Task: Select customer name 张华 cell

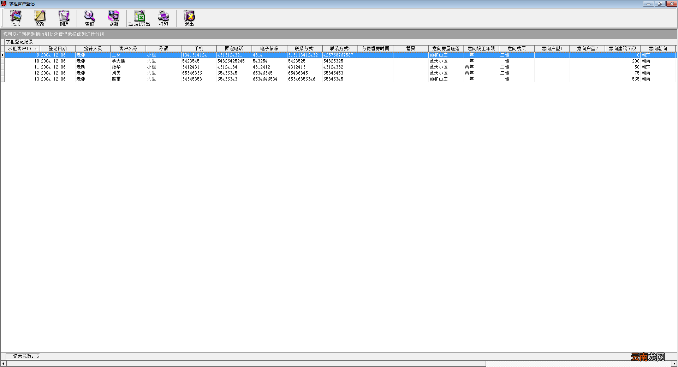Action: (x=128, y=67)
